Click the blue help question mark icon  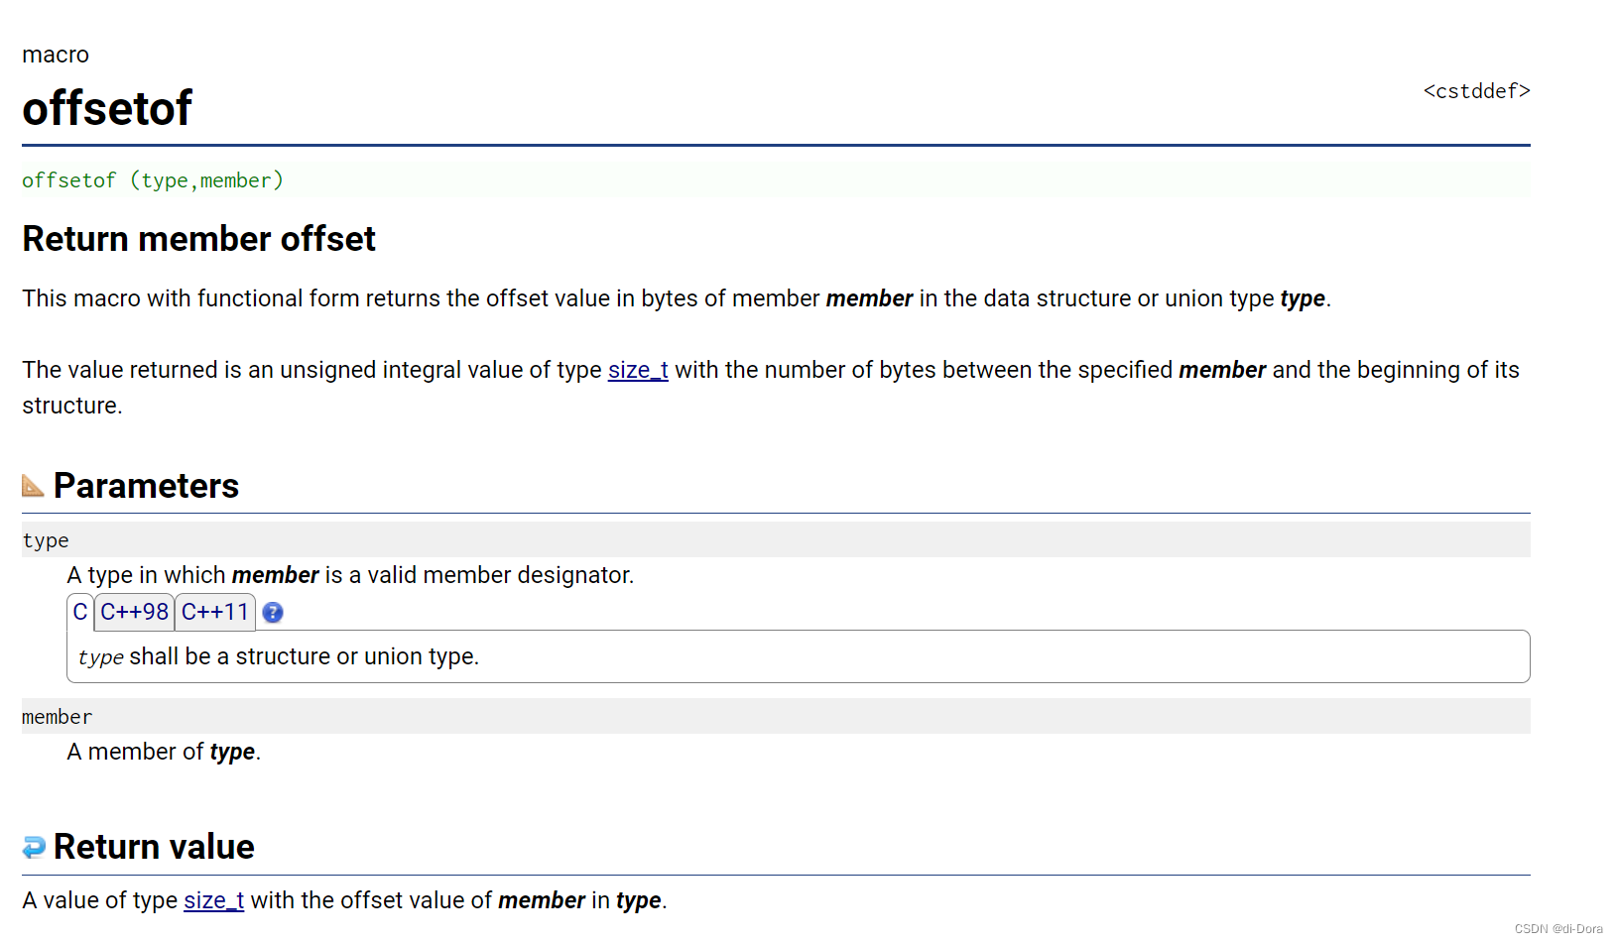click(x=273, y=613)
